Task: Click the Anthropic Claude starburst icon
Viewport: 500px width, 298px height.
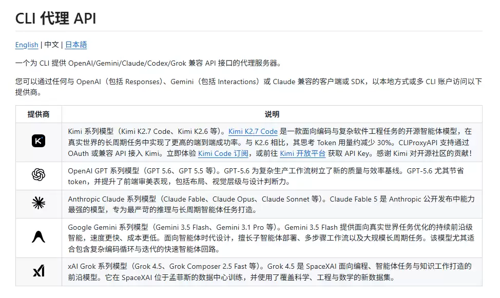Action: click(x=39, y=203)
